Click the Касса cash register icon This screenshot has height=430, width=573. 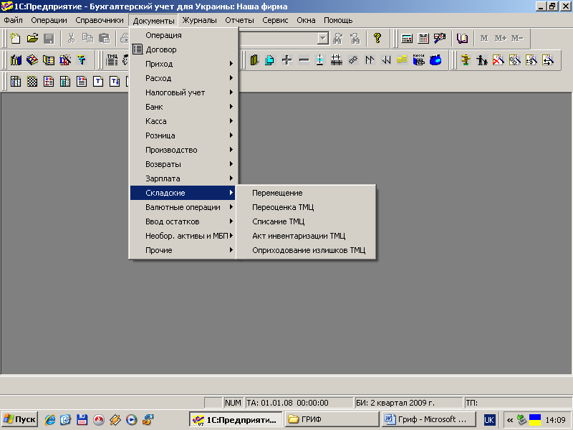(419, 60)
